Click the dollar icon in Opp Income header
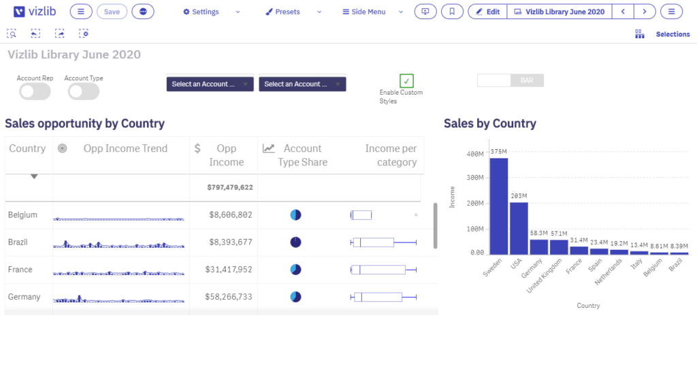Image resolution: width=697 pixels, height=380 pixels. coord(197,148)
